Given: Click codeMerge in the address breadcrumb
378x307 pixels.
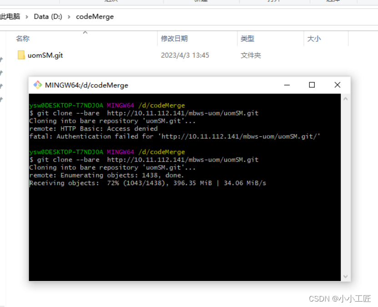Looking at the screenshot, I should tap(95, 16).
